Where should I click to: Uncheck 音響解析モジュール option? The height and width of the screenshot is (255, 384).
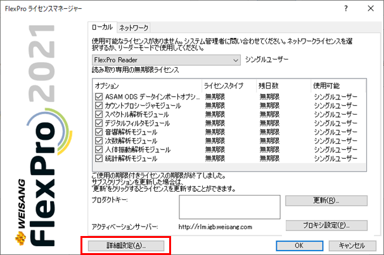click(99, 132)
